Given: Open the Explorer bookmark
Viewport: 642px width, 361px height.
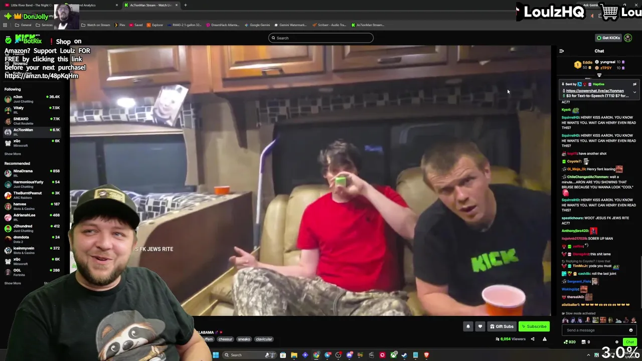Looking at the screenshot, I should (154, 25).
